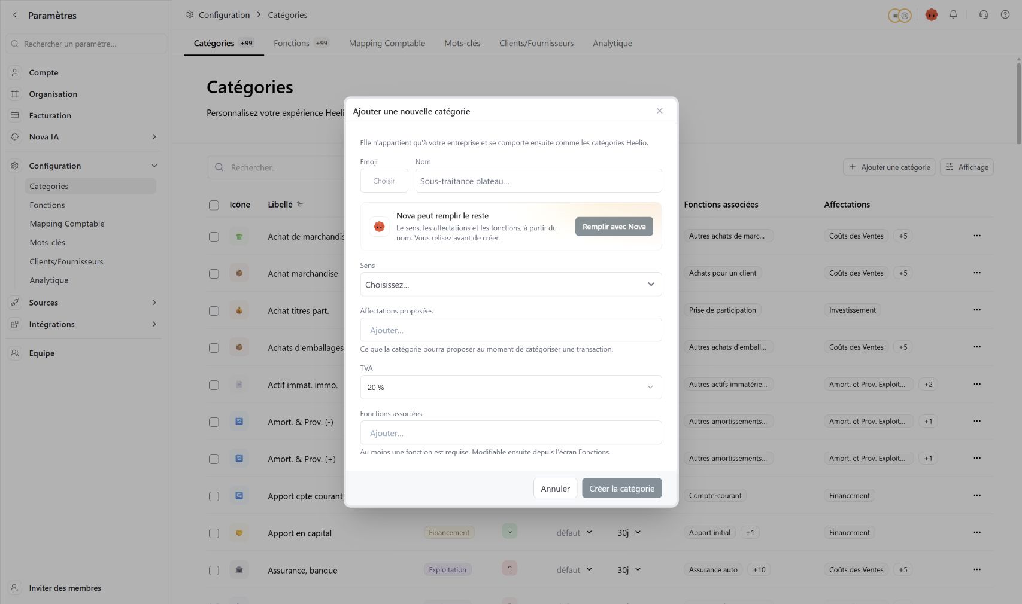Click Créer la catégorie button

click(x=621, y=489)
